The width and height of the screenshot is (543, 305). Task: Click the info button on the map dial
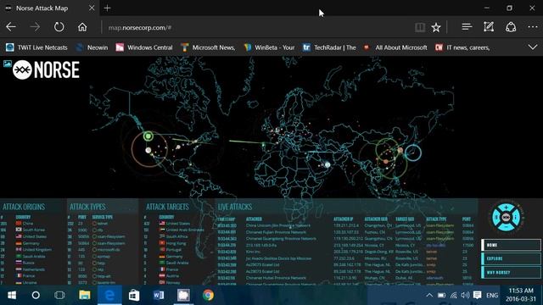pyautogui.click(x=516, y=217)
